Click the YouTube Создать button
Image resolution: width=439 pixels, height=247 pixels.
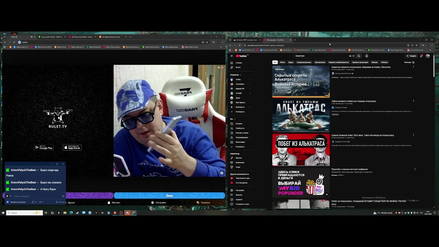click(x=411, y=56)
